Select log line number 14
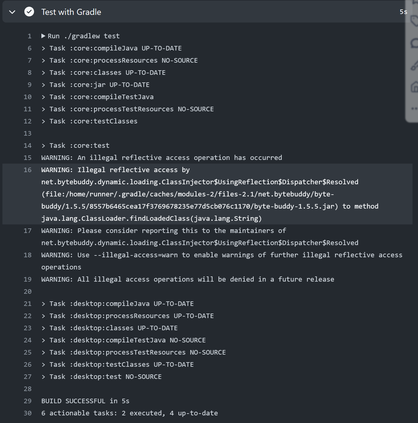418x423 pixels. tap(28, 146)
